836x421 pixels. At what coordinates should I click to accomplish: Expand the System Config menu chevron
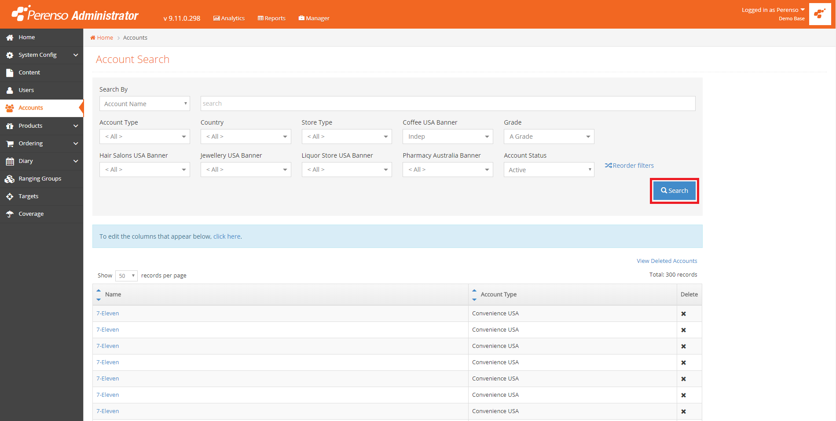click(x=76, y=55)
